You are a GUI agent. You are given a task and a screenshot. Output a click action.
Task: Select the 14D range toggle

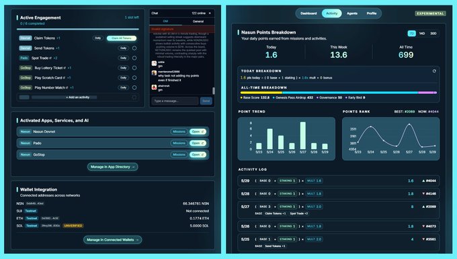pos(422,34)
